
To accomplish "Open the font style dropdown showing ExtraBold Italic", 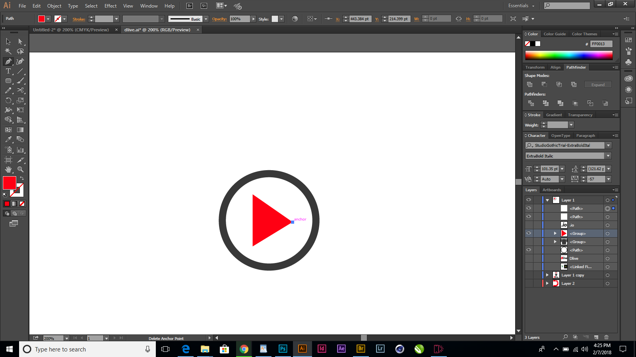I will pyautogui.click(x=608, y=155).
